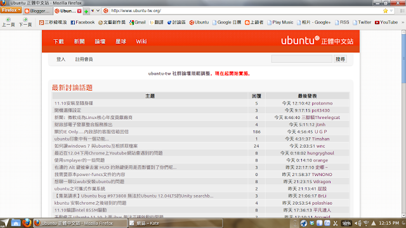This screenshot has height=228, width=406.
Task: Open topic 11.10安裝至隨身碟
Action: [74, 103]
